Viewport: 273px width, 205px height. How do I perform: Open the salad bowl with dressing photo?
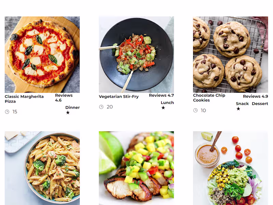click(x=231, y=168)
